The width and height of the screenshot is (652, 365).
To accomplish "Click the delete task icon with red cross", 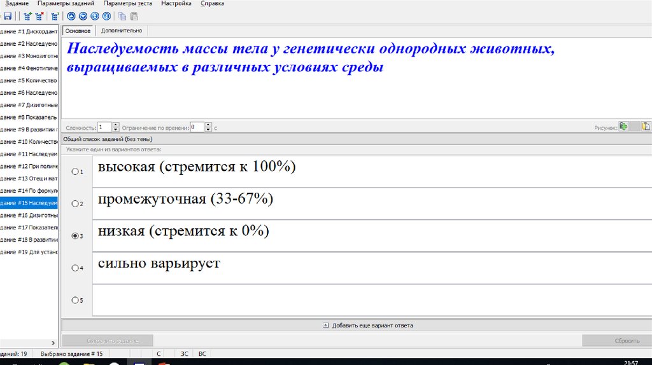I will [x=38, y=16].
